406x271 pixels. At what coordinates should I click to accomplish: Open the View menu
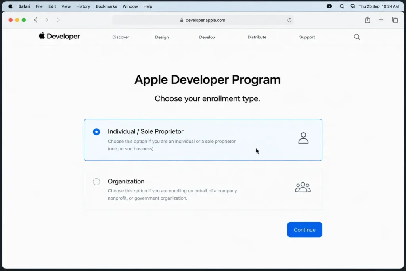pos(66,6)
